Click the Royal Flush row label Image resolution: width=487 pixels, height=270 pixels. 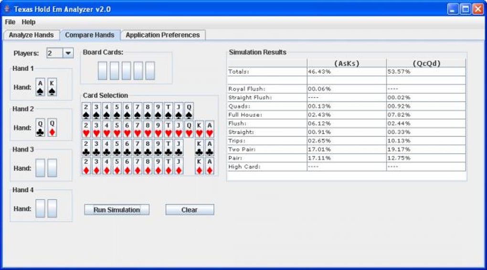pos(247,89)
